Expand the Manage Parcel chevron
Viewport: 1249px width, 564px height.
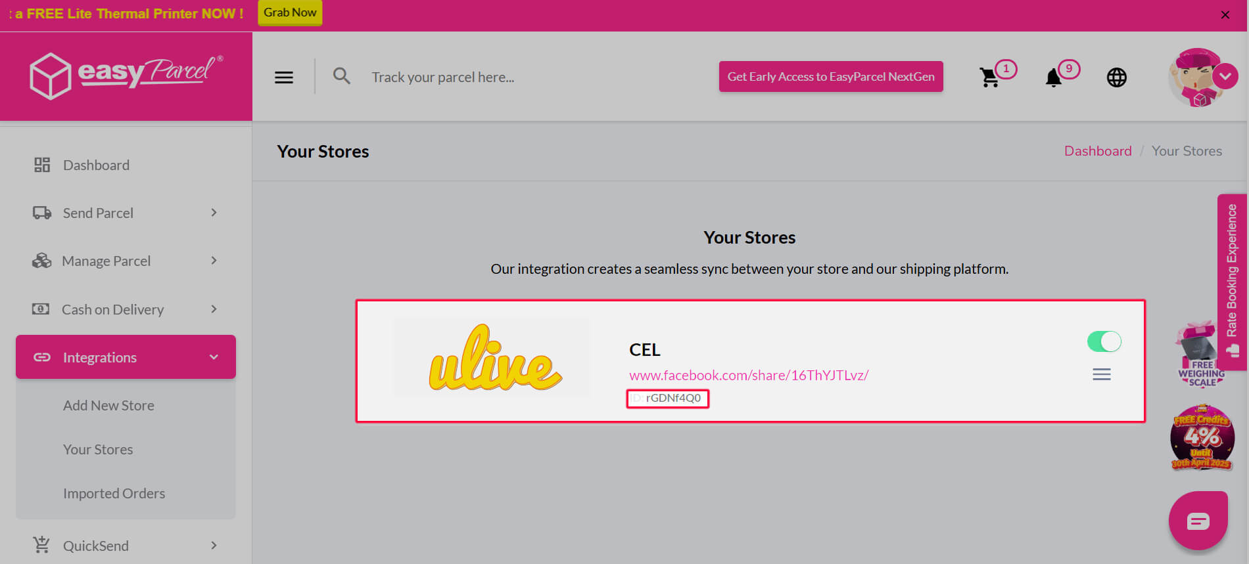point(214,261)
